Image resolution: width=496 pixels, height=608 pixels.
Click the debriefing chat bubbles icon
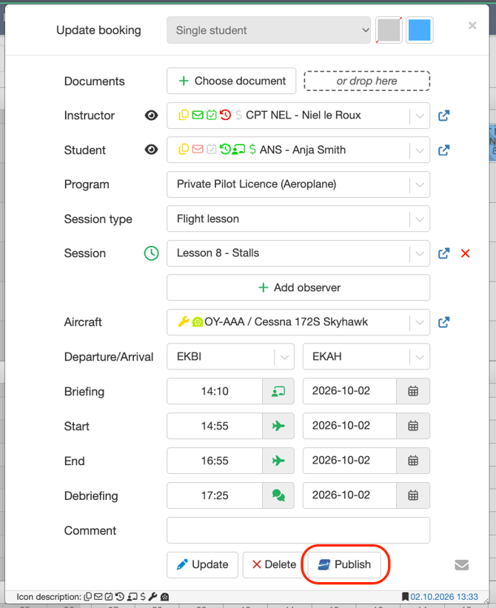[x=278, y=495]
